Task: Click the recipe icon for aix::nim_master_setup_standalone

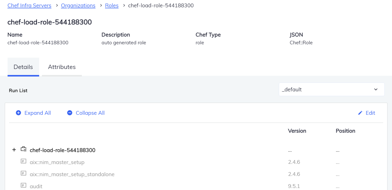Action: tap(23, 173)
